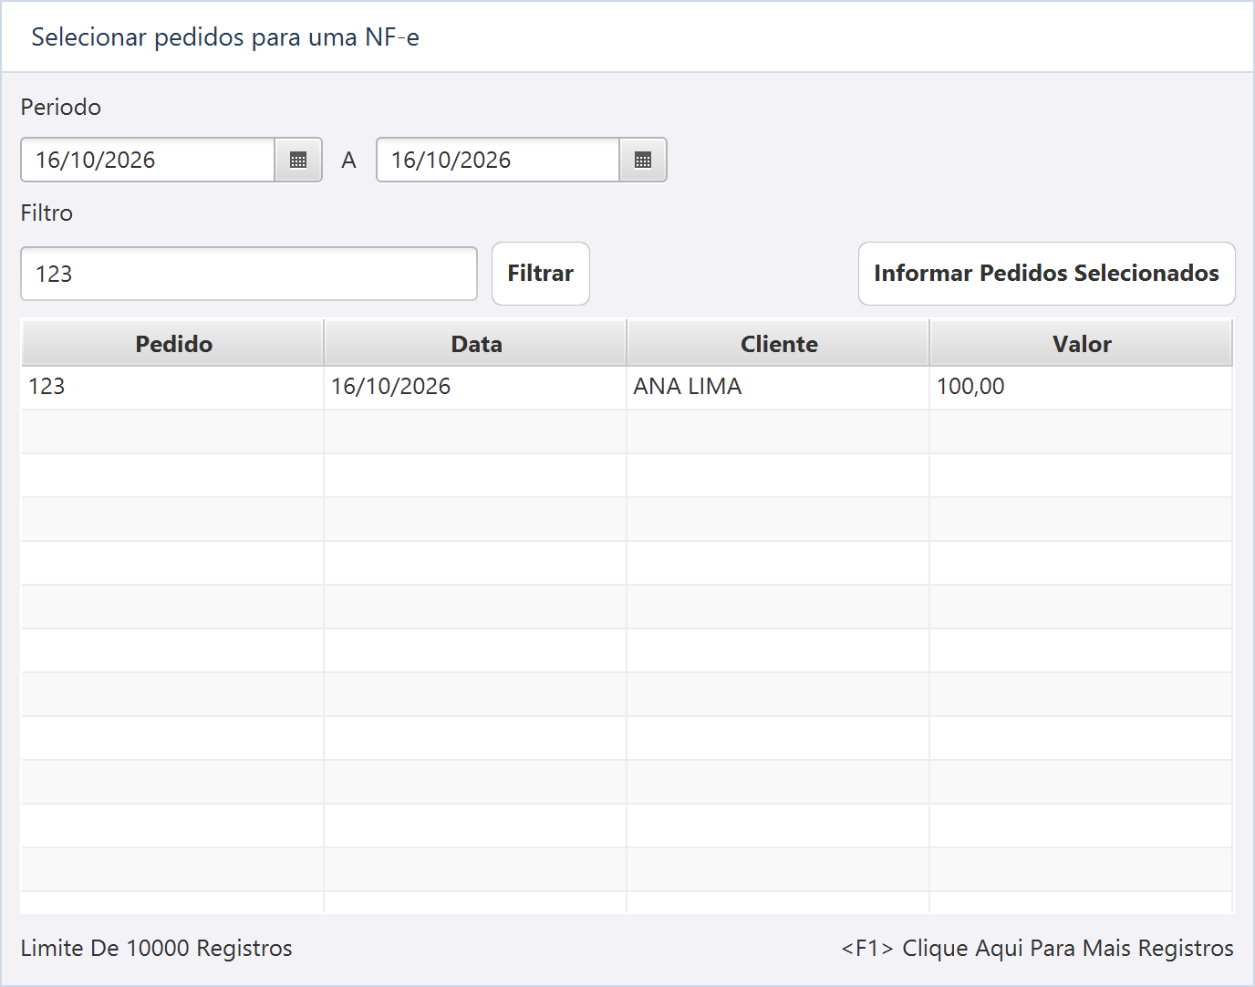Click F1 Clique Aqui Para Mais Registros
1255x987 pixels.
[1037, 949]
